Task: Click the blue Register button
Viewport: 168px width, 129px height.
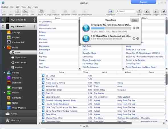Action: [x=143, y=2]
